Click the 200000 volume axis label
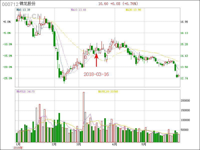Viewport: 200px width, 150px height. pos(186,100)
